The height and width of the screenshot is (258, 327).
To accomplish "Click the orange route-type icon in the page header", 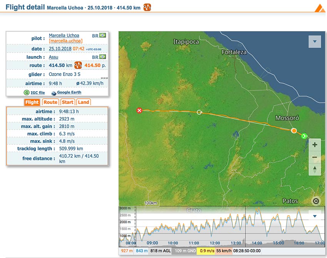I will click(x=147, y=7).
